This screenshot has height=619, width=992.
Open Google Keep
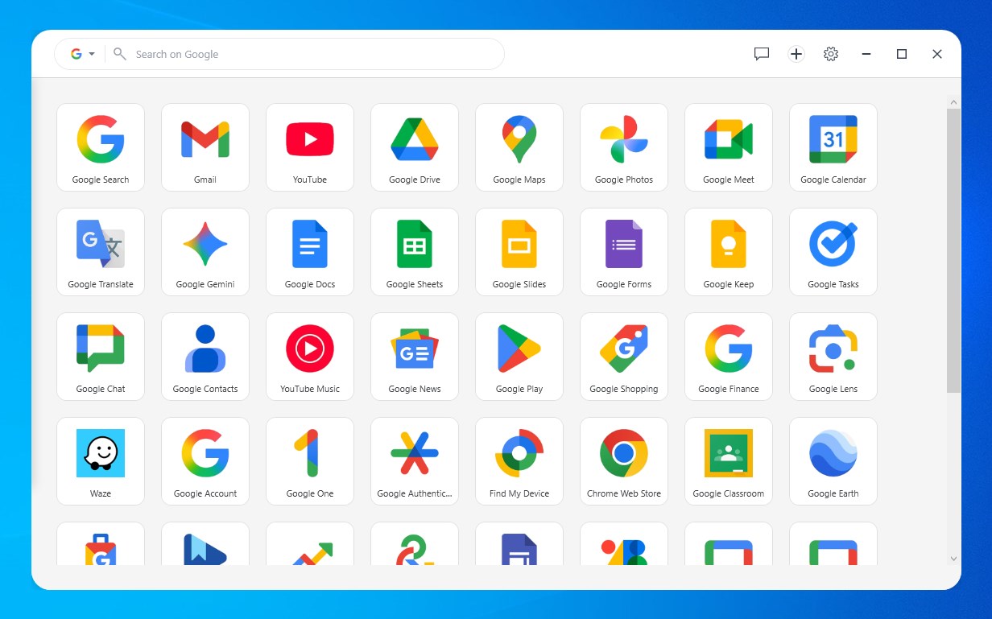729,252
